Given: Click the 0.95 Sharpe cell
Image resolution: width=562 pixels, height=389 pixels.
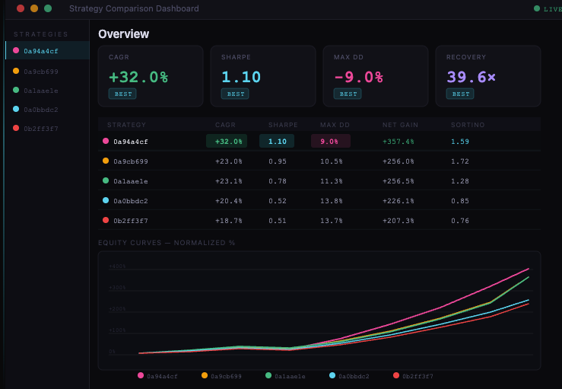Looking at the screenshot, I should (278, 161).
